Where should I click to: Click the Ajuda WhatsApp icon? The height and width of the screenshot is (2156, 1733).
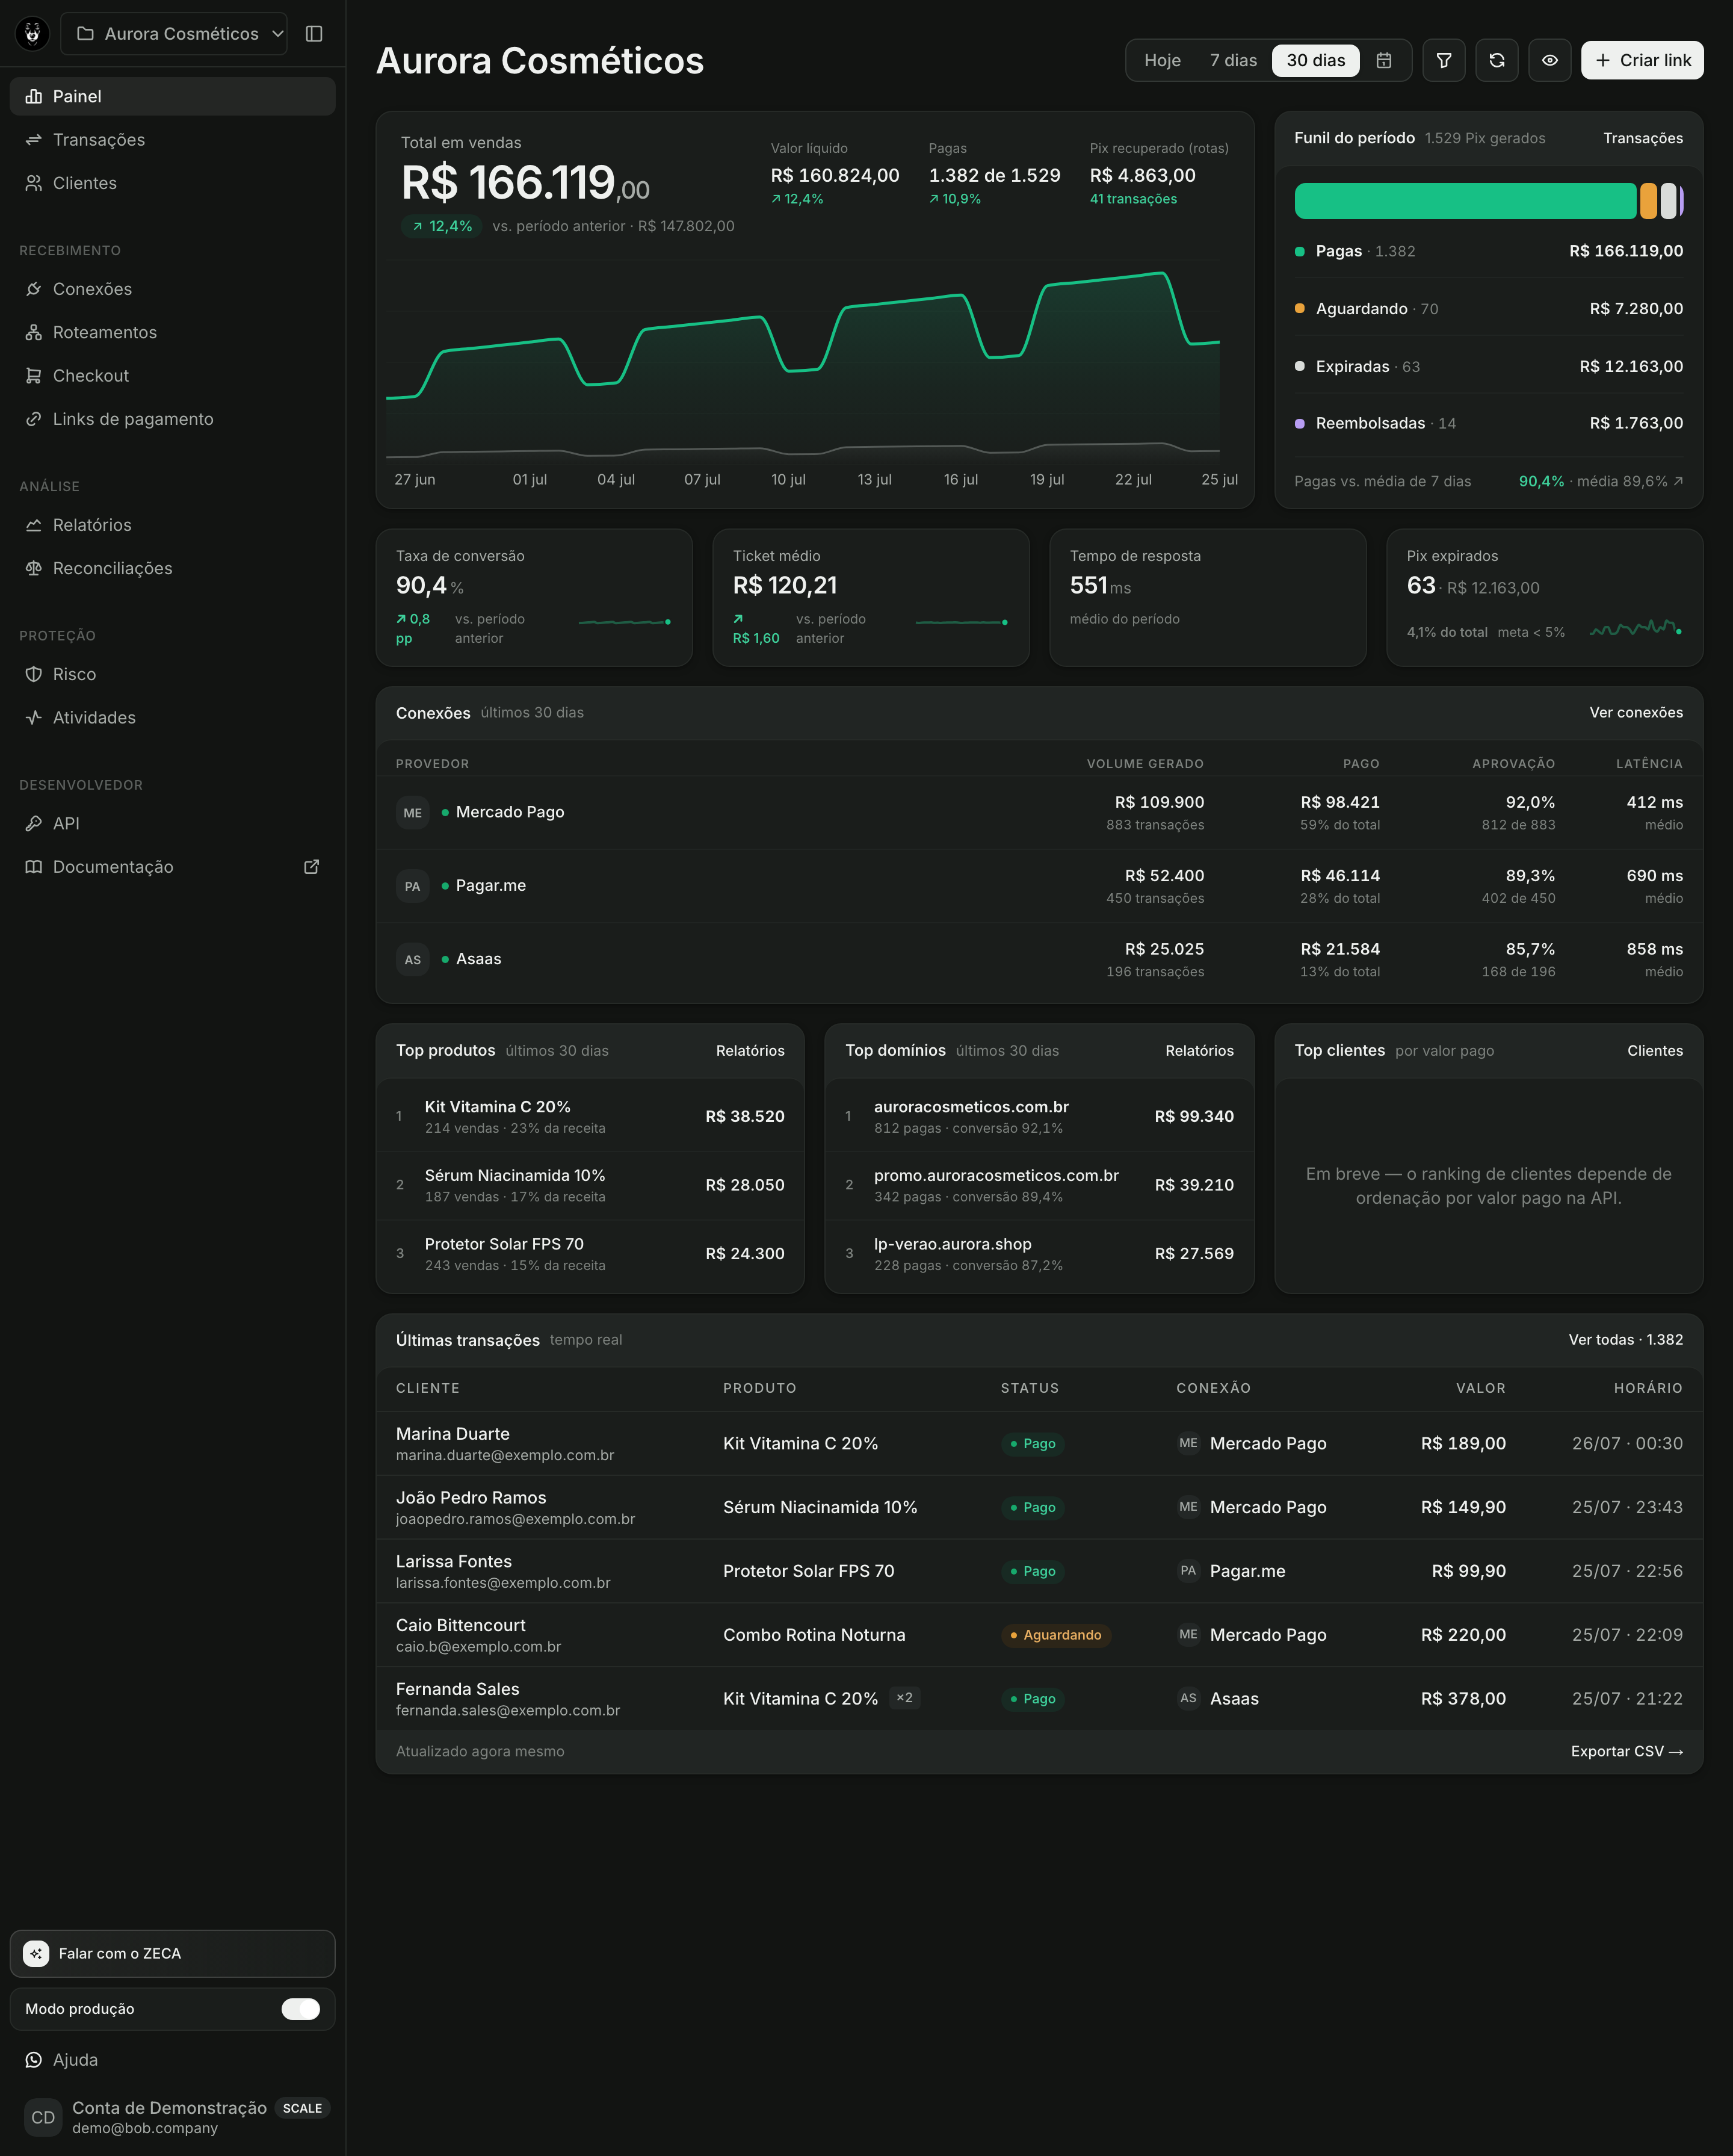pos(34,2060)
